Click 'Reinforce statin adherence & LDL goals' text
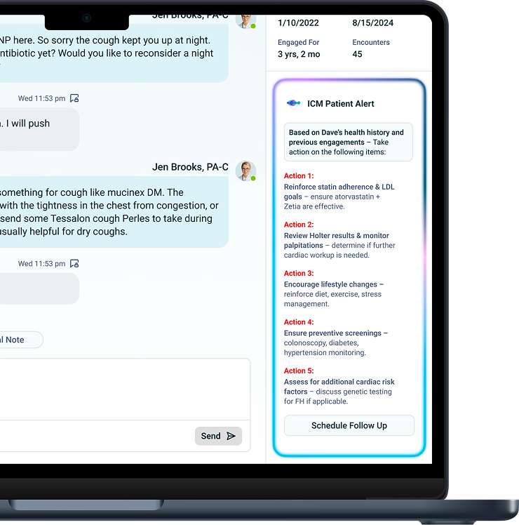Screen dimensions: 519x525 point(339,192)
